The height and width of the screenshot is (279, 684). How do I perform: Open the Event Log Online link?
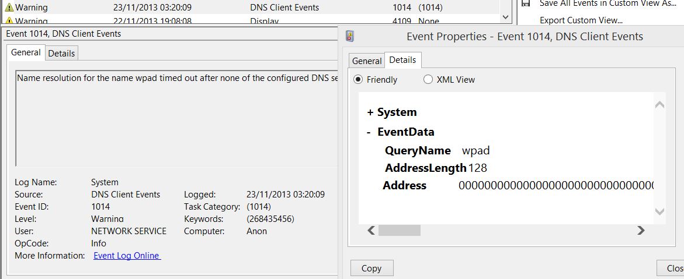[x=127, y=256]
